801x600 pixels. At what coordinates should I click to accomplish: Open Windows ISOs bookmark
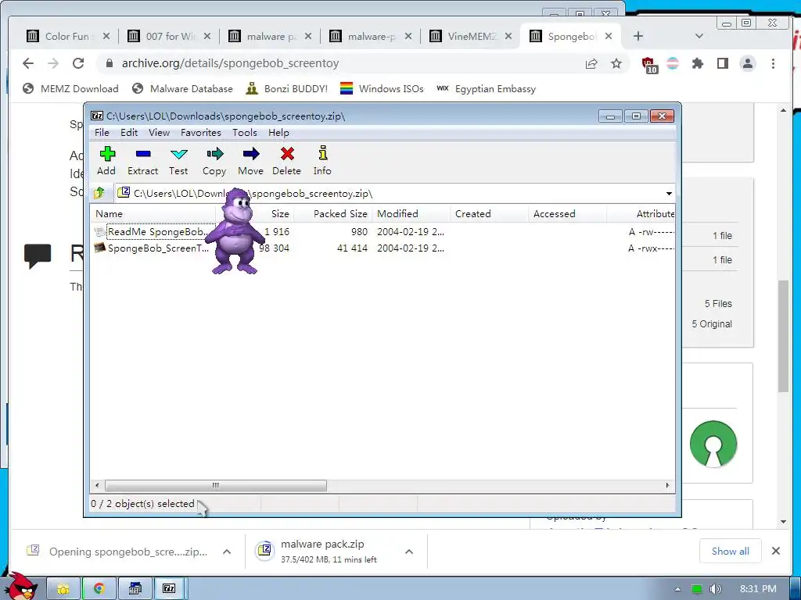(382, 89)
